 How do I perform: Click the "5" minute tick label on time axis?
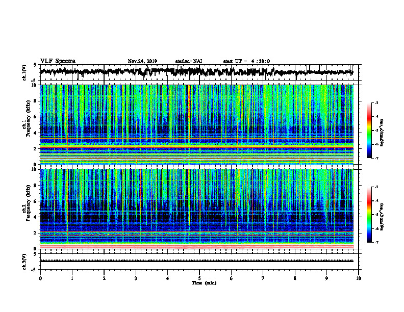(x=199, y=278)
